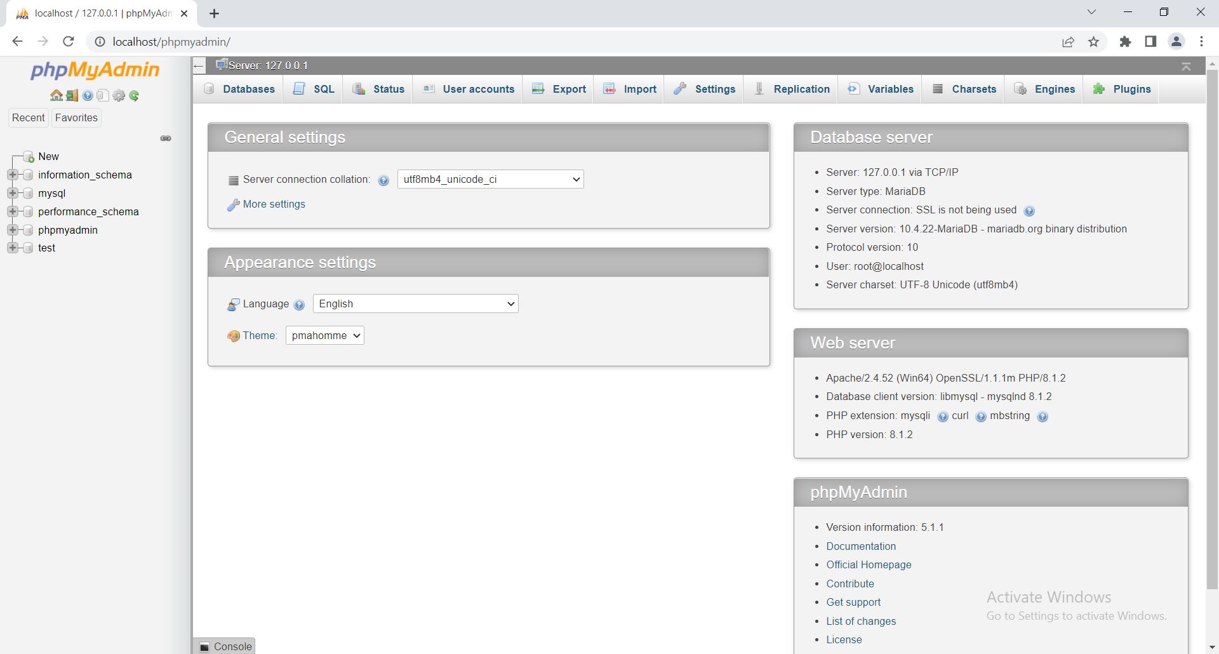Open the Recent databases list

coord(29,117)
